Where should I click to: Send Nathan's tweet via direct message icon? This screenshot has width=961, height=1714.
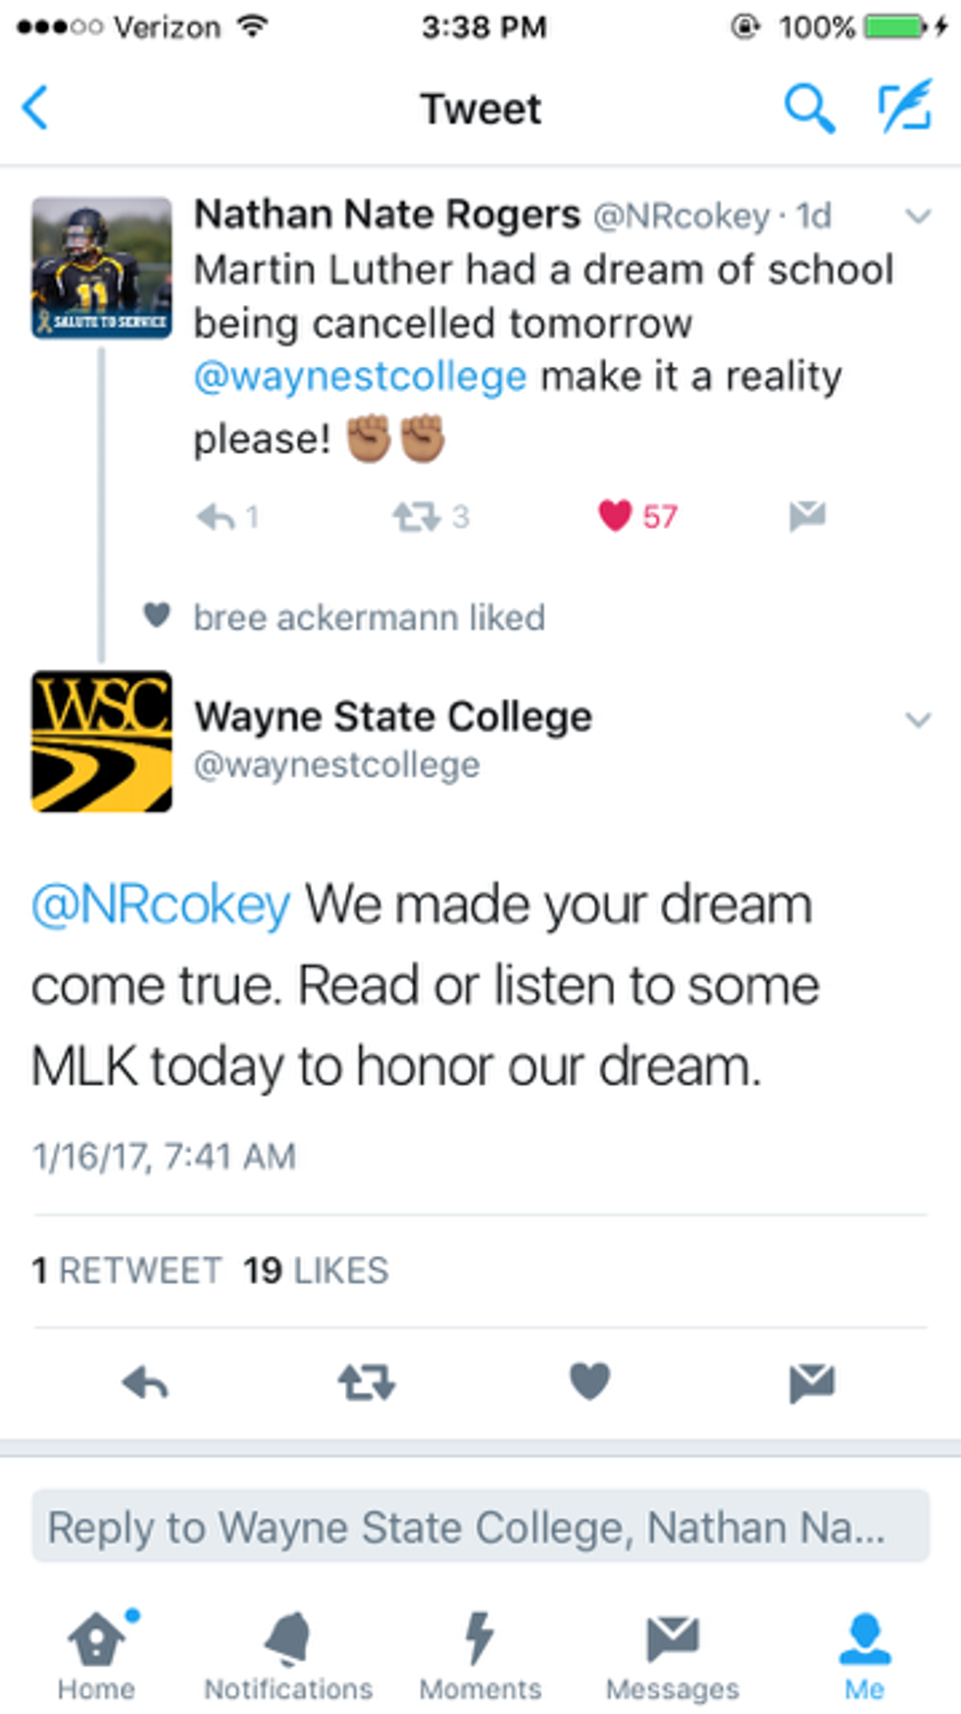pyautogui.click(x=807, y=515)
